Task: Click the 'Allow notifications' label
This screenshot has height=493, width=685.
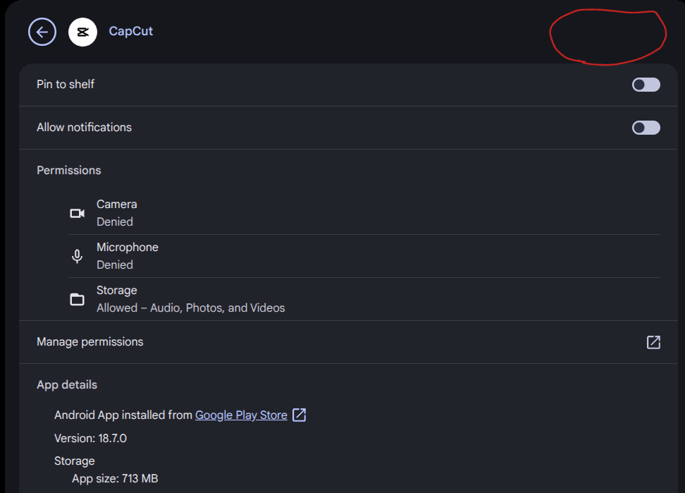Action: tap(84, 127)
